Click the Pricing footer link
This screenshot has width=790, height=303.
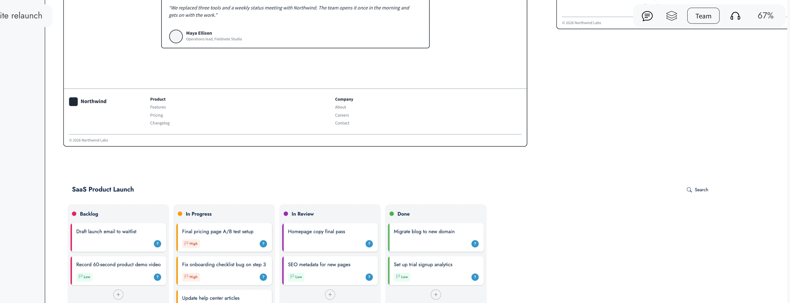(156, 115)
